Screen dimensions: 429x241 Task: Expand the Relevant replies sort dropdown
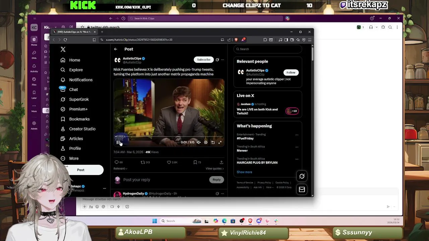point(120,169)
